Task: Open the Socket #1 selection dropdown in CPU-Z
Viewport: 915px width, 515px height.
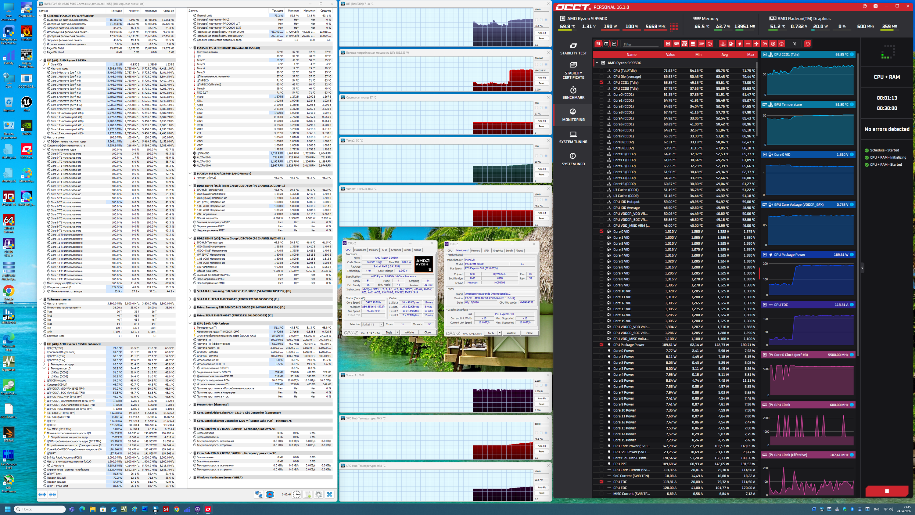Action: [372, 324]
